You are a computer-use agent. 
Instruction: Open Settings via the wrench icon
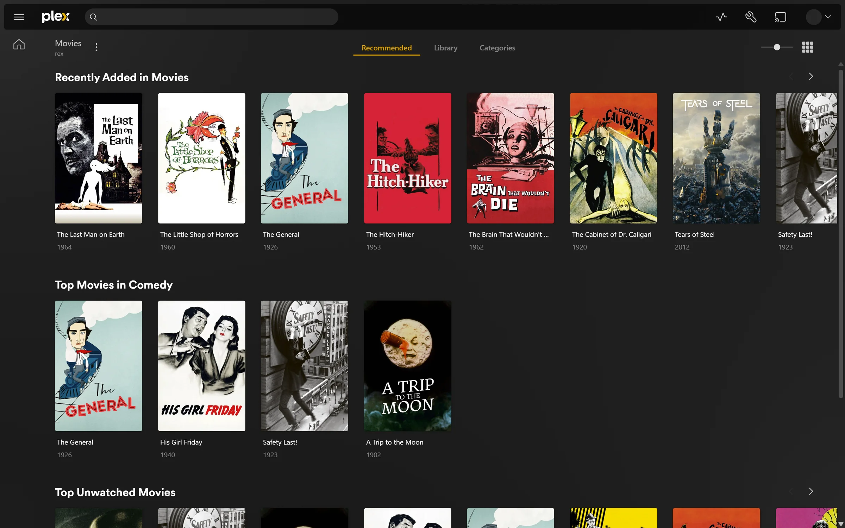click(x=751, y=17)
